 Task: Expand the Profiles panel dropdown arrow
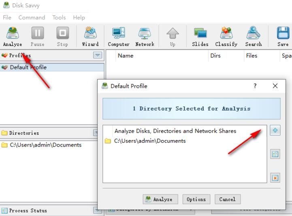point(97,55)
